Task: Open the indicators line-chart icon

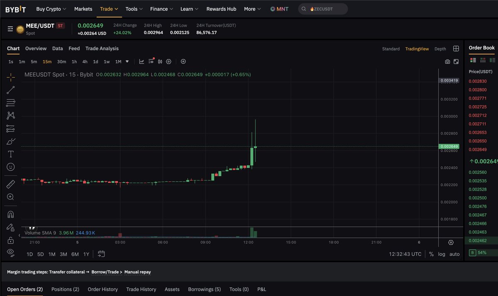Action: click(142, 62)
